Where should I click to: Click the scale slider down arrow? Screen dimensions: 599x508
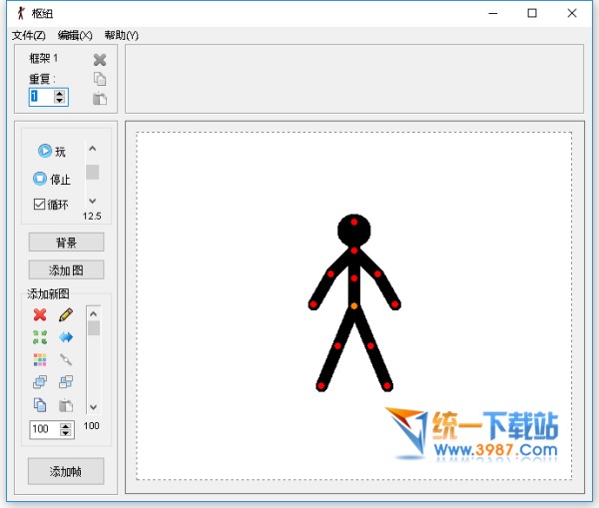pos(93,407)
